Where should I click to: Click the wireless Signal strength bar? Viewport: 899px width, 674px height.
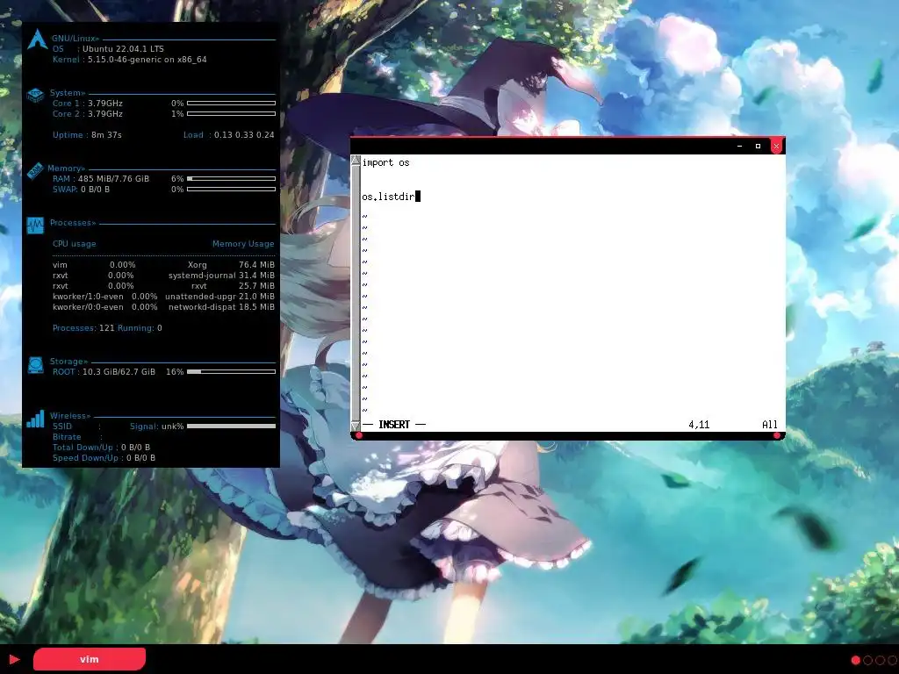[x=231, y=426]
